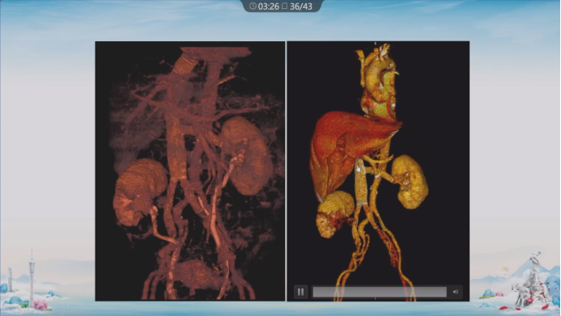Click the 36/43 slide counter
The height and width of the screenshot is (316, 561).
tap(301, 6)
